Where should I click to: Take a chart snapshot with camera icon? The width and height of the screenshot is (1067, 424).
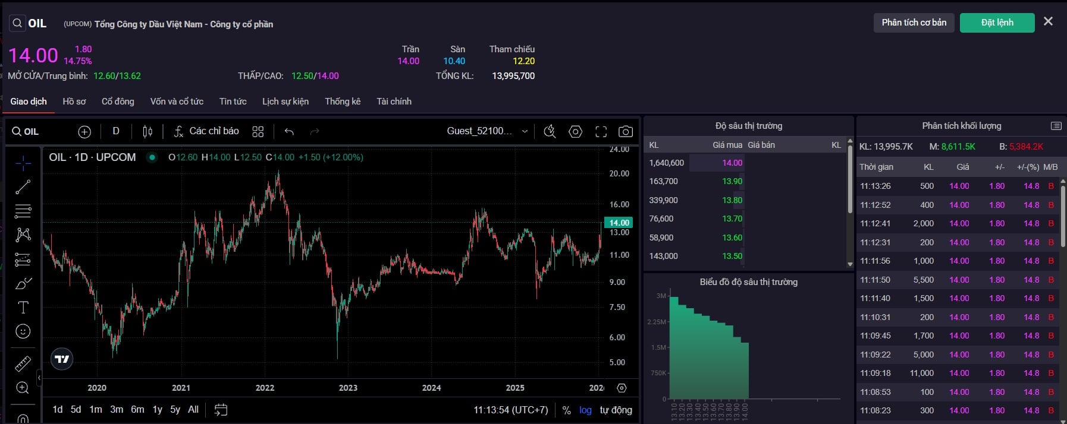coord(625,132)
